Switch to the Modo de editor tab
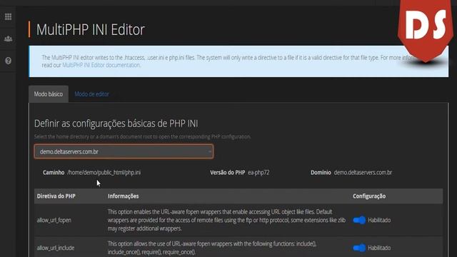Viewport: 457px width, 257px height. (x=91, y=94)
